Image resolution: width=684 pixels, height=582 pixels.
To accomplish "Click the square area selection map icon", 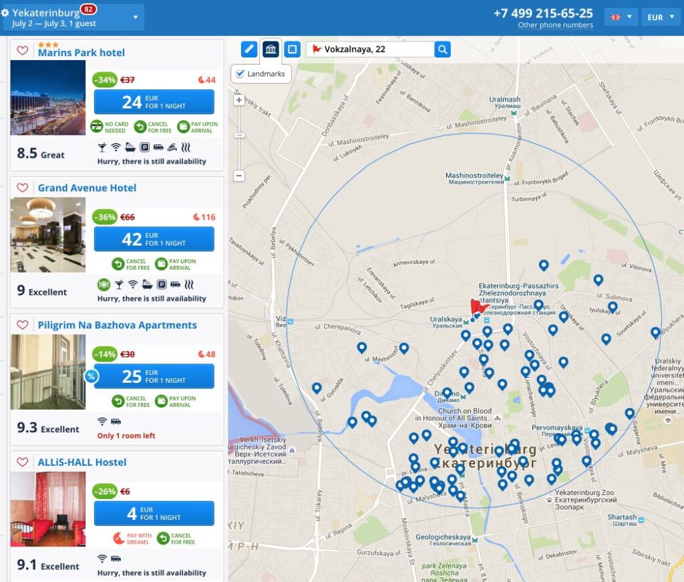I will (292, 49).
